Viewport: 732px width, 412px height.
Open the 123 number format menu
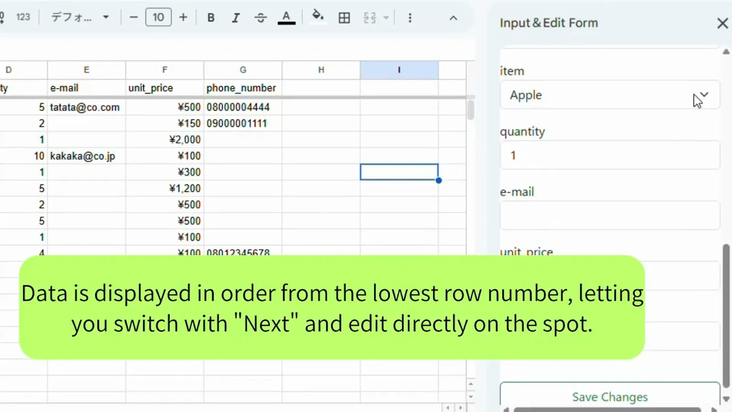(23, 17)
